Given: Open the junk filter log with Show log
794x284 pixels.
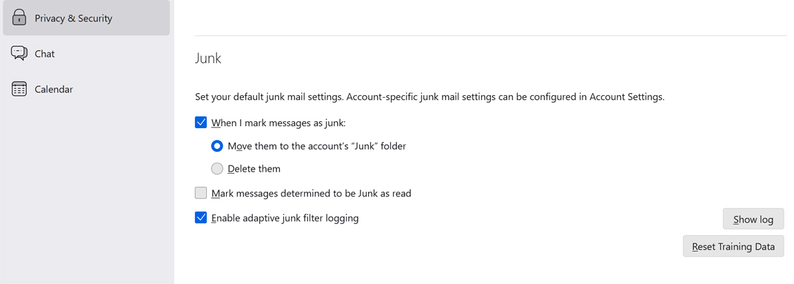Looking at the screenshot, I should tap(753, 219).
